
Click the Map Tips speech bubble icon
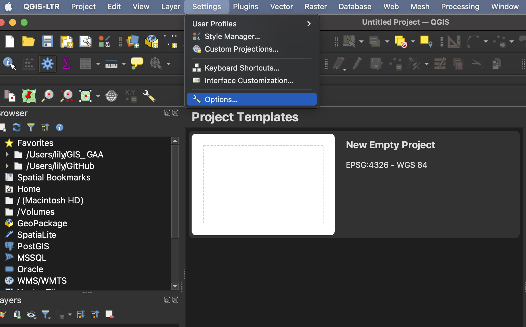(137, 63)
